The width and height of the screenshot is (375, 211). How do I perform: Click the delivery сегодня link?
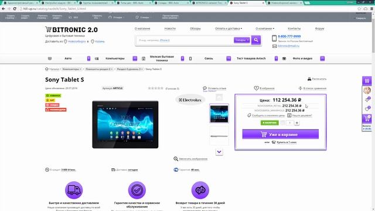133,170
